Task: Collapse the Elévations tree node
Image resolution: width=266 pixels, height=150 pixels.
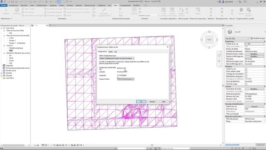Action: 4,53
